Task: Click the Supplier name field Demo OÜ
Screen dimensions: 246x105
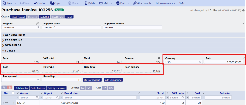Action: (71, 27)
